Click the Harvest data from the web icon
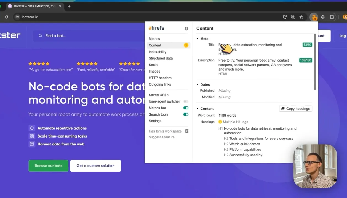 [32, 144]
